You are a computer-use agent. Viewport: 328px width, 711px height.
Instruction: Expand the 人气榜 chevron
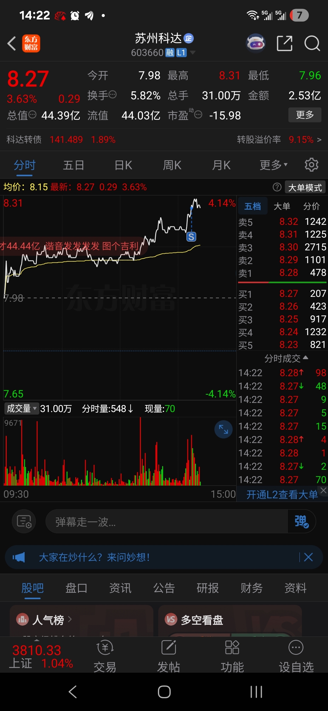click(x=70, y=619)
